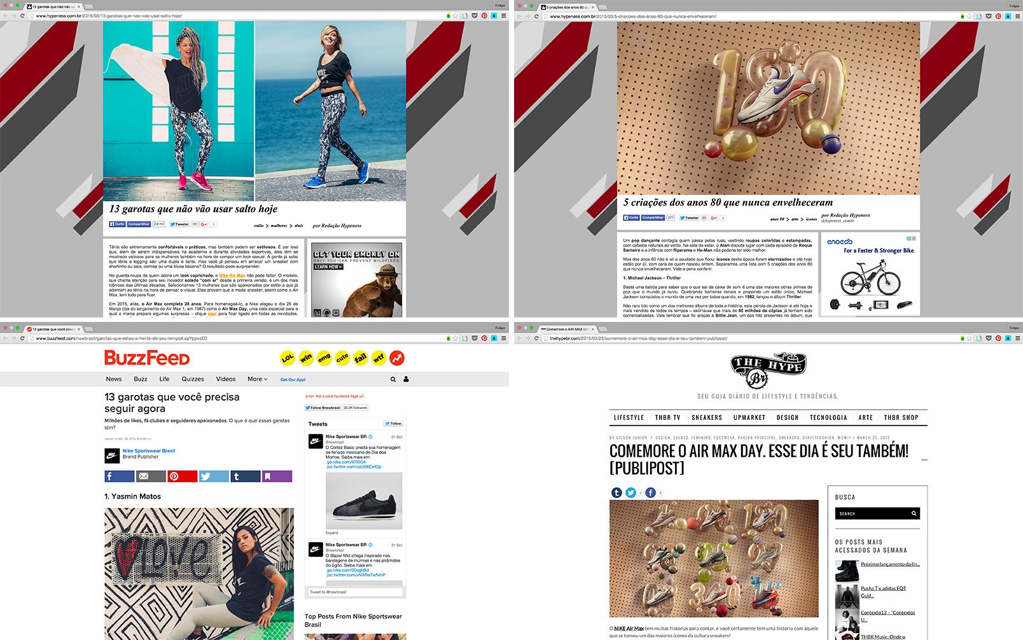Image resolution: width=1023 pixels, height=640 pixels.
Task: Star-bookmark the page in the BuzzFeed window
Action: click(x=455, y=338)
